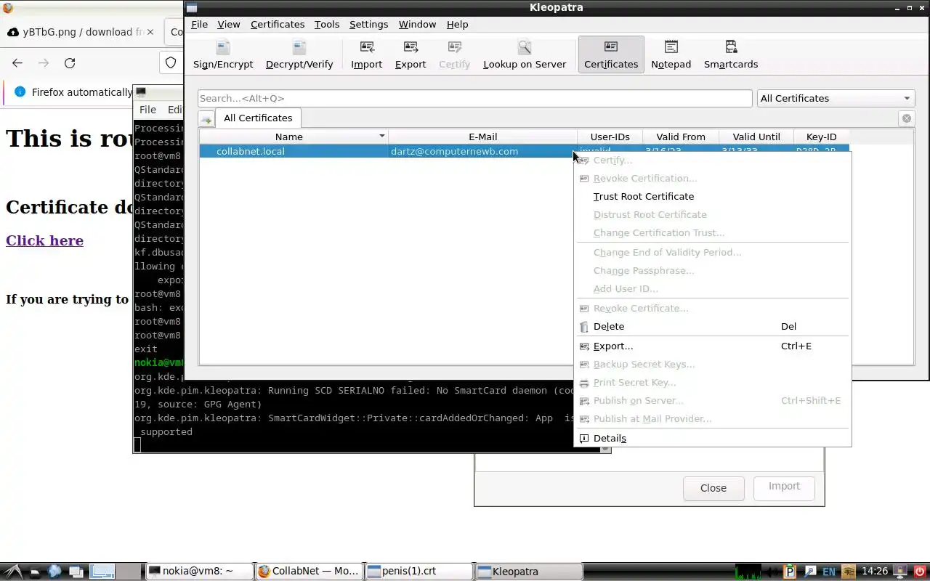The image size is (930, 581).
Task: Click the EN keyboard layout indicator
Action: tap(829, 572)
